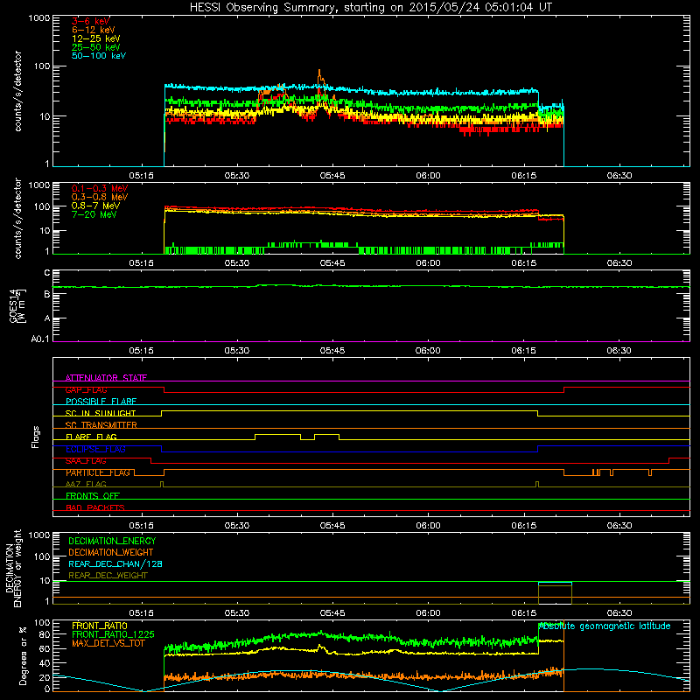Image resolution: width=700 pixels, height=700 pixels.
Task: Click the Flags vertical axis title
Action: click(x=36, y=437)
